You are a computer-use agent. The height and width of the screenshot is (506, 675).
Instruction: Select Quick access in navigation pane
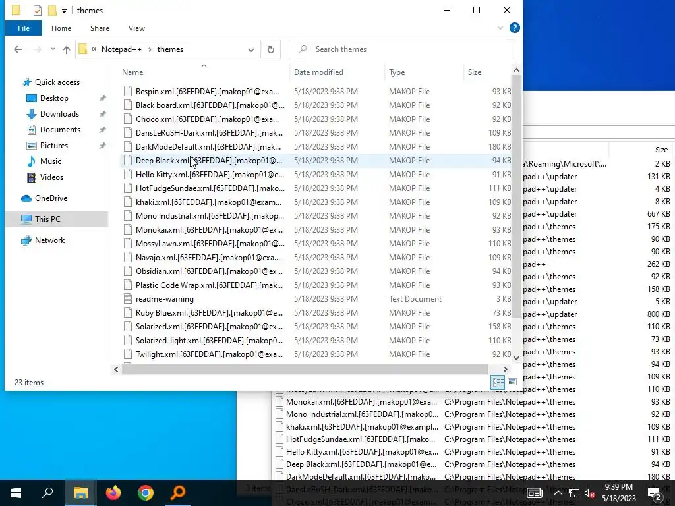pos(57,82)
